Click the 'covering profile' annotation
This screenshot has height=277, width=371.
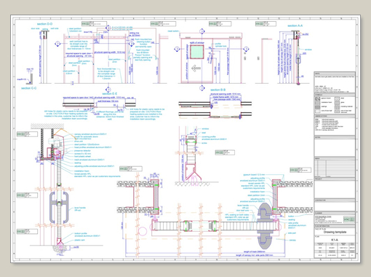[x=209, y=137]
